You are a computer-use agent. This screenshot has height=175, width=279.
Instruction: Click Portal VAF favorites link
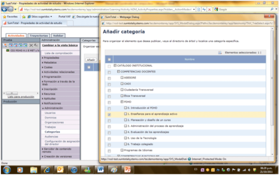[65, 17]
